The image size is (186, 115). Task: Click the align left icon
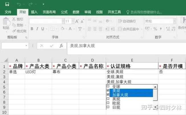coord(89,29)
